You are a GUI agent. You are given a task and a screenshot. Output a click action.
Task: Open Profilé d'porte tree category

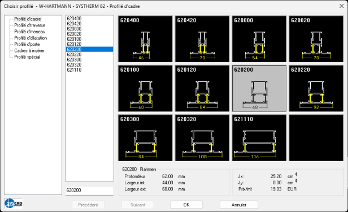(27, 45)
